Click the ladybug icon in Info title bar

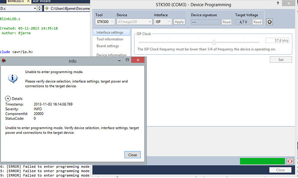3,61
